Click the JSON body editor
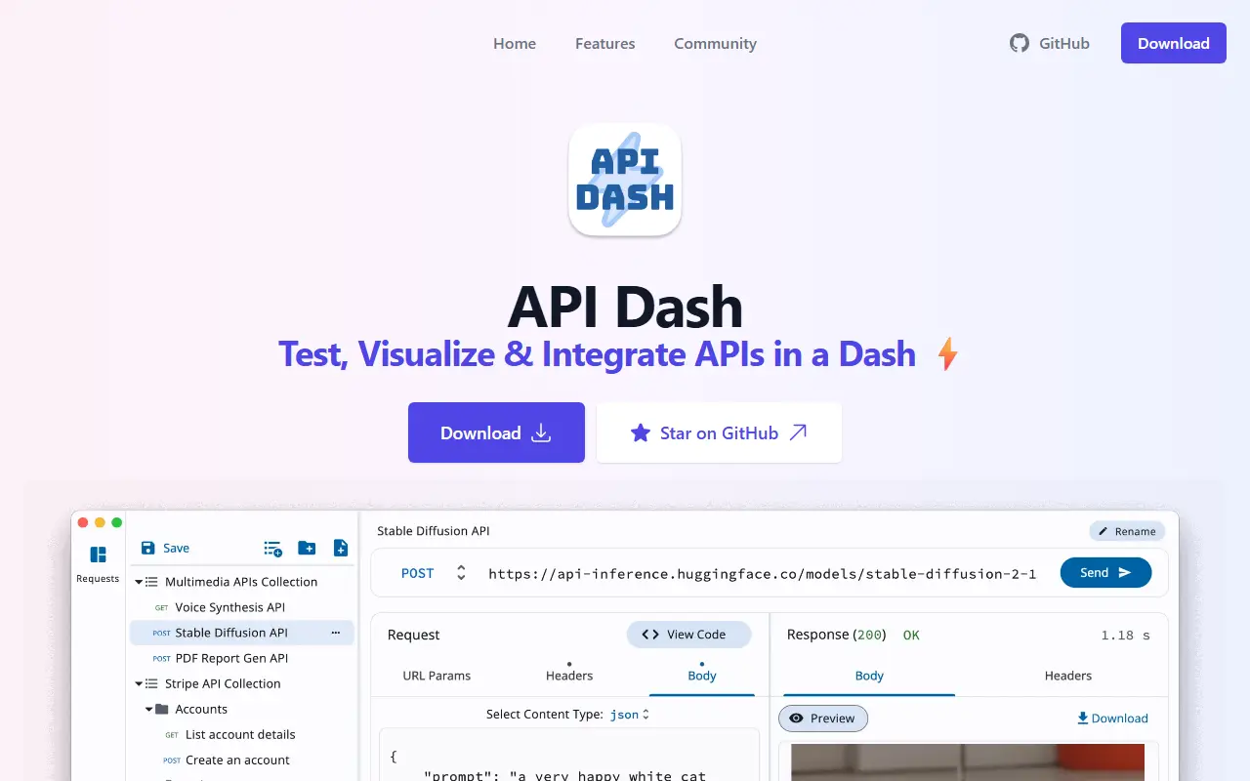This screenshot has height=781, width=1250. 568,757
